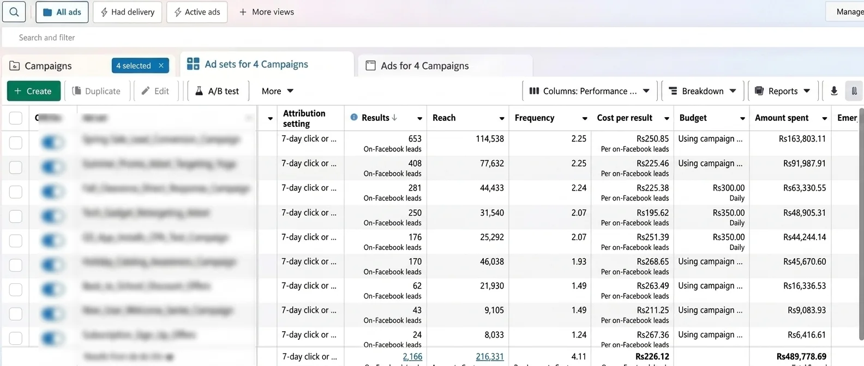Screen dimensions: 864x366
Task: Open the Reach column dropdown arrow
Action: 502,118
